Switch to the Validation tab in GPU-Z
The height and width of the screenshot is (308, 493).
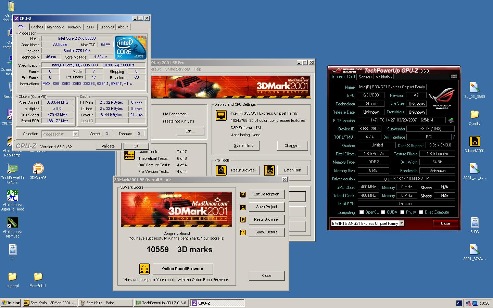pos(384,77)
